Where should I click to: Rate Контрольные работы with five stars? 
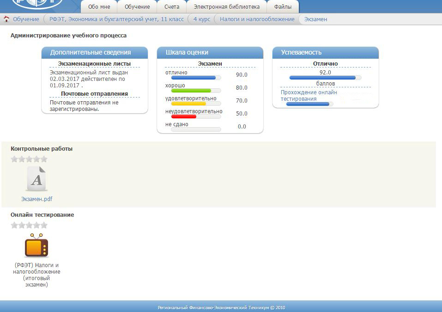pos(44,159)
